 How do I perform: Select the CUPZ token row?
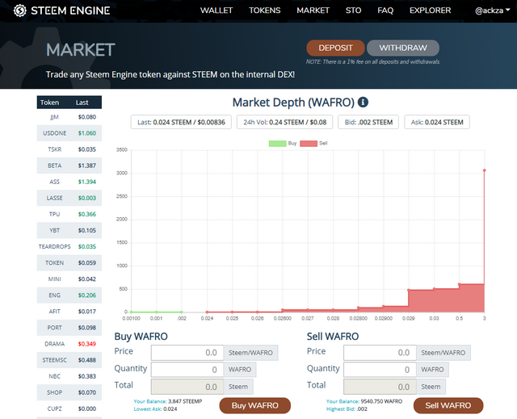point(69,409)
